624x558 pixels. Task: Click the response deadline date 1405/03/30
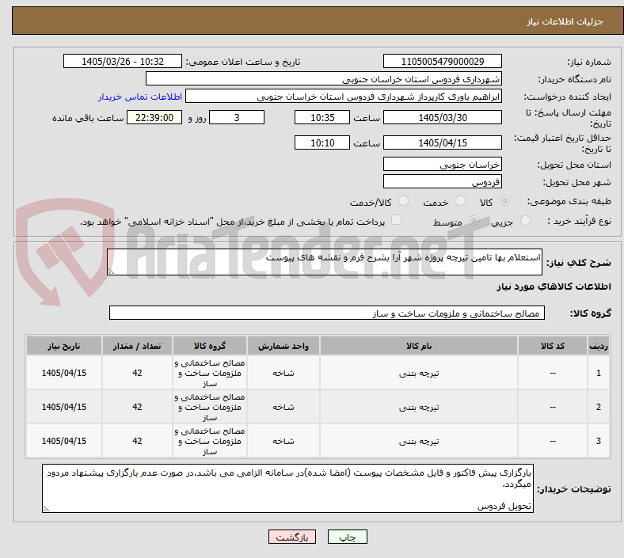tap(442, 117)
